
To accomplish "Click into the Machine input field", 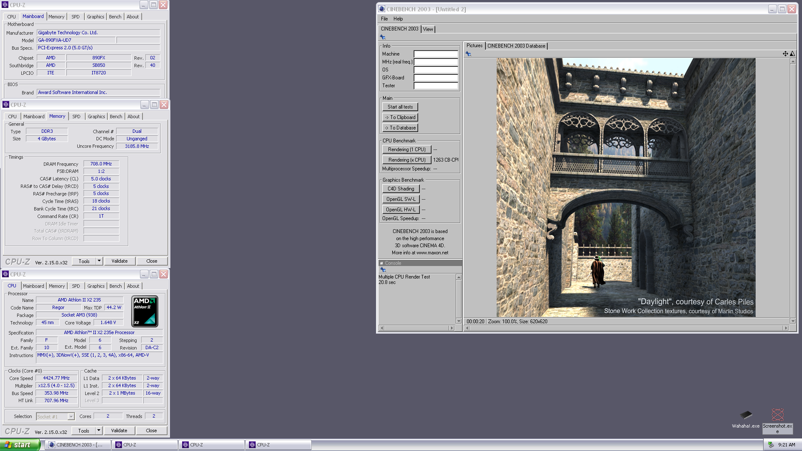I will (x=436, y=54).
